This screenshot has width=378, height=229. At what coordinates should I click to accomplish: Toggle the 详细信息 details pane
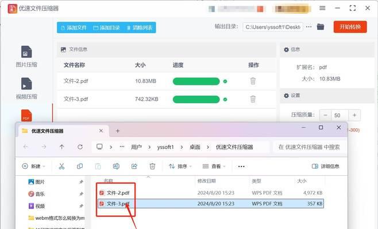[326, 166]
